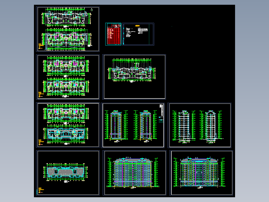Select the upper floor plan in the top-left sheet
This screenshot has height=202, width=269.
pos(66,17)
